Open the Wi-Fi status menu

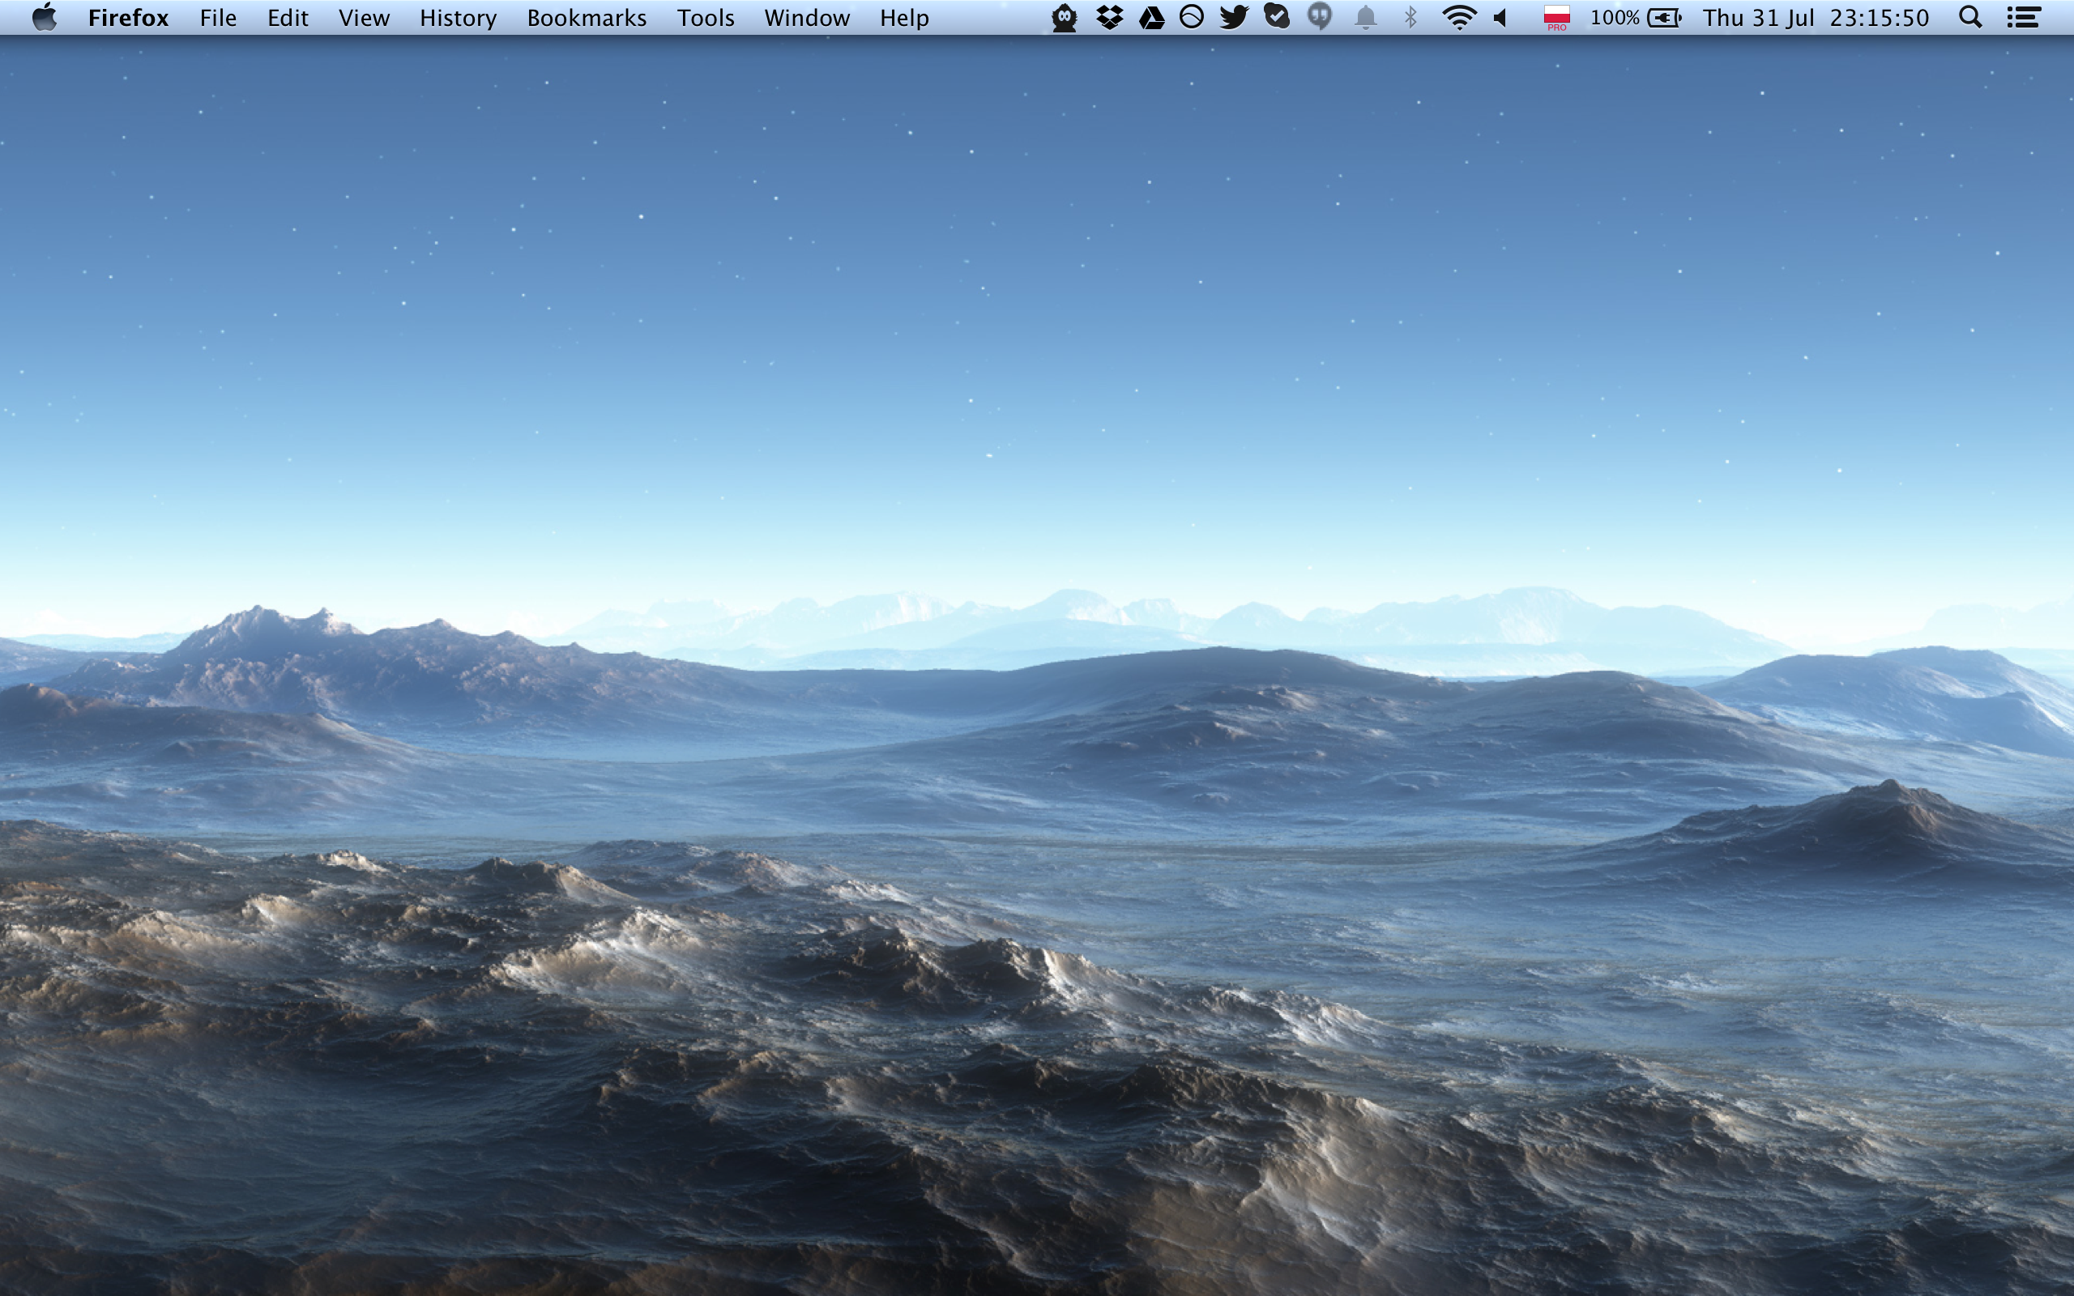point(1457,17)
